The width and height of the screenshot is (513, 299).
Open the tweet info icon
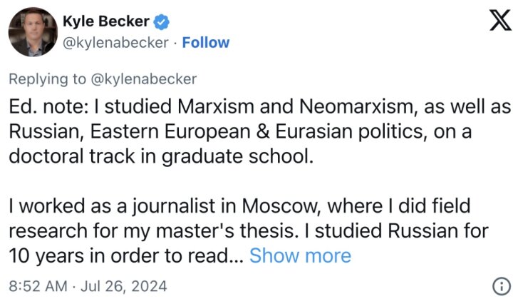click(502, 286)
